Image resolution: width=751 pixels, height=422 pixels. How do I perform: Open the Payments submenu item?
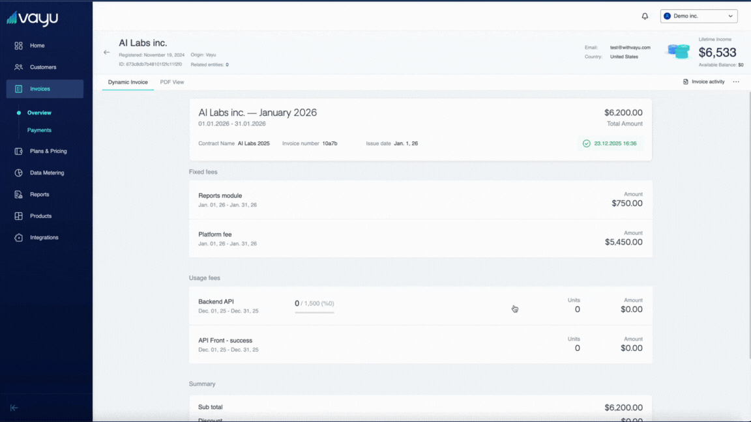(39, 130)
